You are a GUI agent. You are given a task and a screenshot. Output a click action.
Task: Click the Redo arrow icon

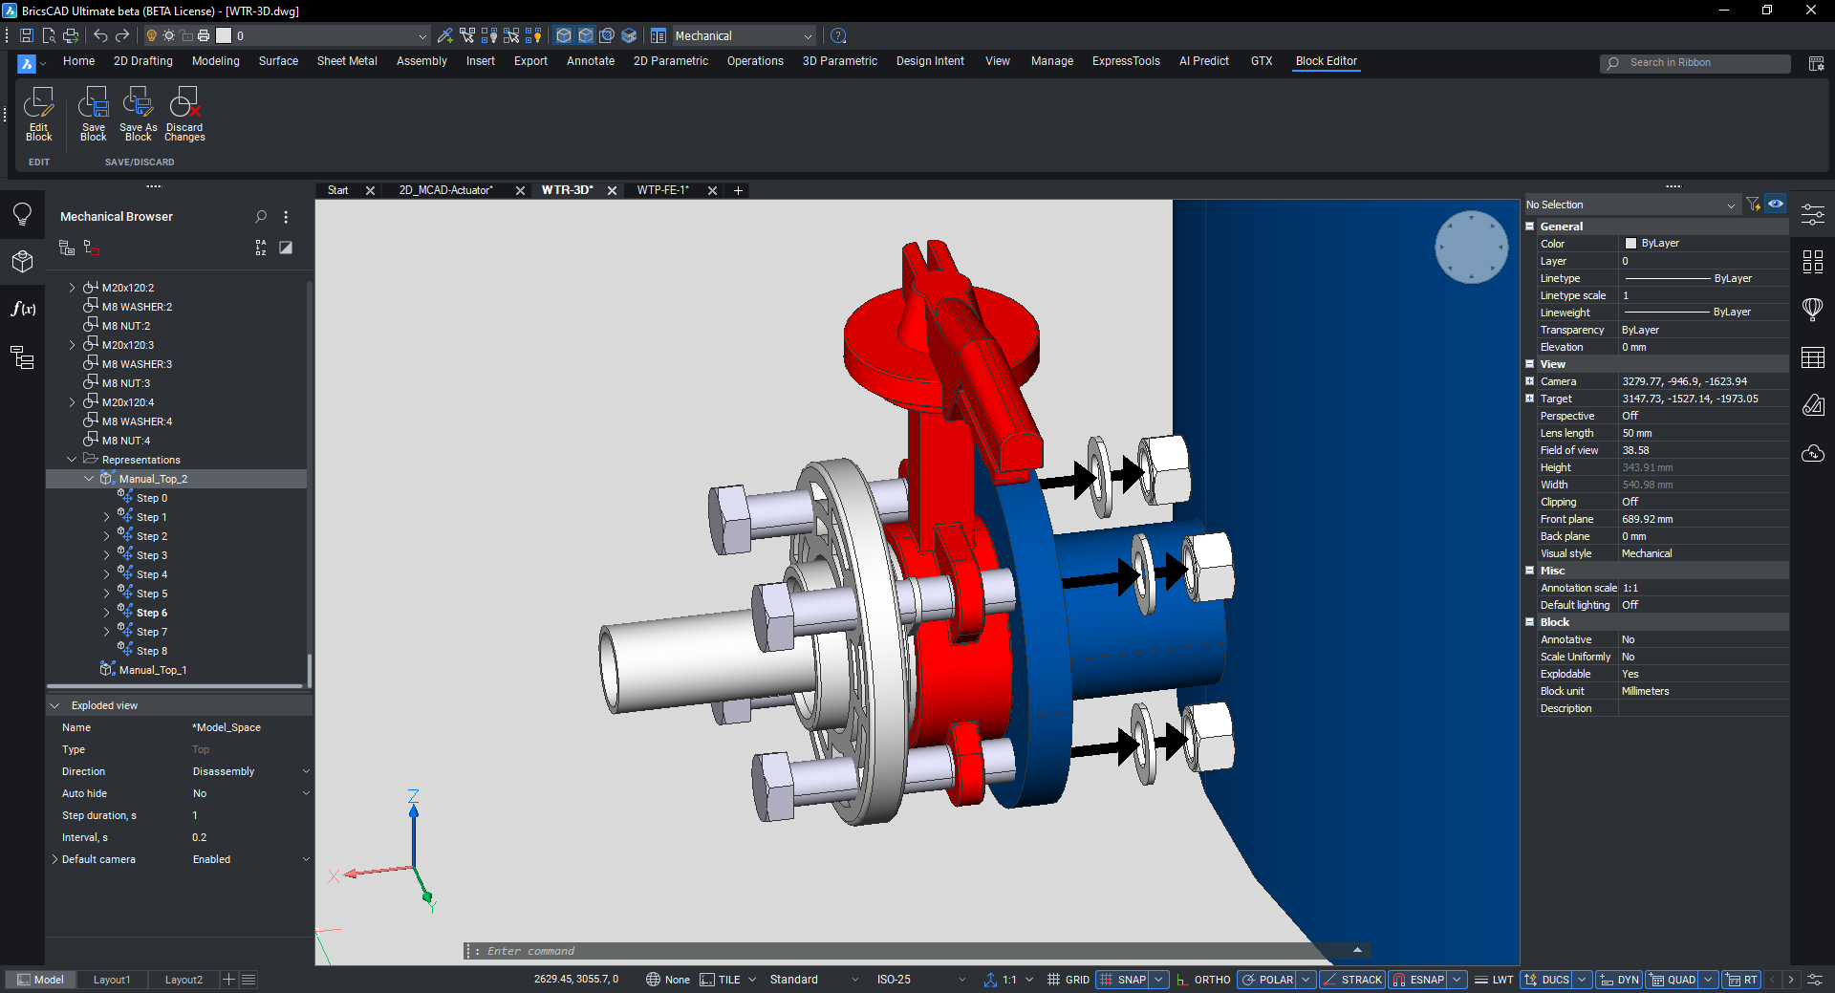(122, 35)
